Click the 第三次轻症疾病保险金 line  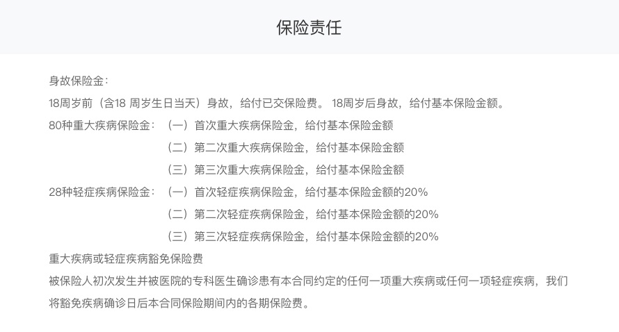point(303,237)
